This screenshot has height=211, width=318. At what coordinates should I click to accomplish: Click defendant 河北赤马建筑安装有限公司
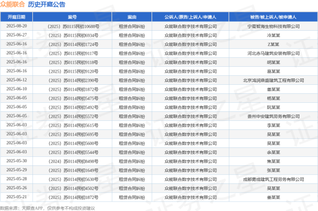273,54
